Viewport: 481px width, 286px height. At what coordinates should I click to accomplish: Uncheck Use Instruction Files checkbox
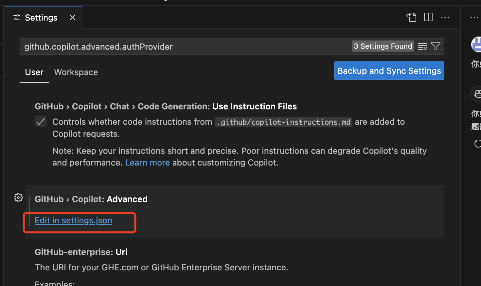pyautogui.click(x=41, y=122)
